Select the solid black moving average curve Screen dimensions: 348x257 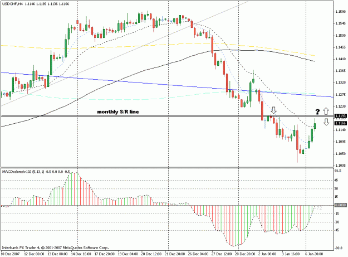coord(158,65)
